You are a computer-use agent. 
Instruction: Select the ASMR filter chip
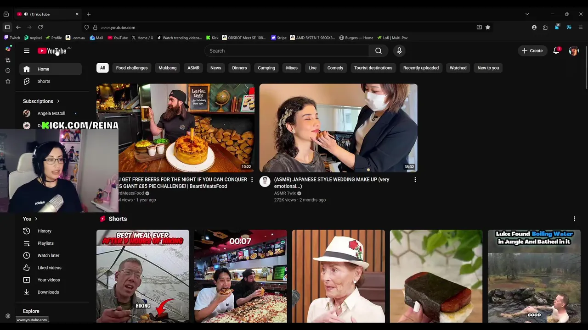[193, 68]
